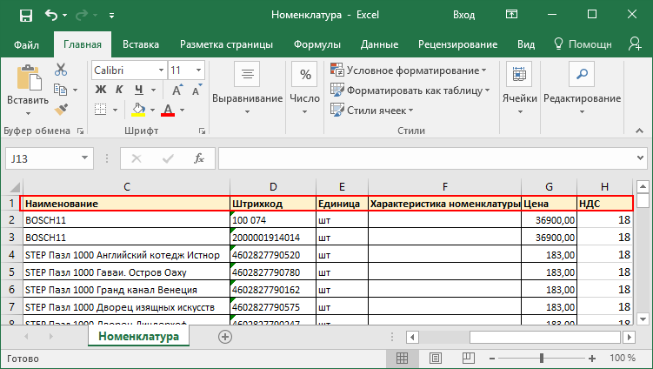Click the Помощн lightbulb search
The height and width of the screenshot is (369, 653).
[x=583, y=44]
